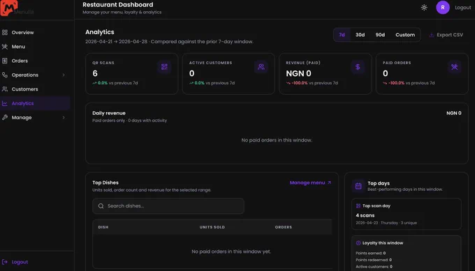475x271 pixels.
Task: Click Logout in the top header
Action: [x=463, y=8]
